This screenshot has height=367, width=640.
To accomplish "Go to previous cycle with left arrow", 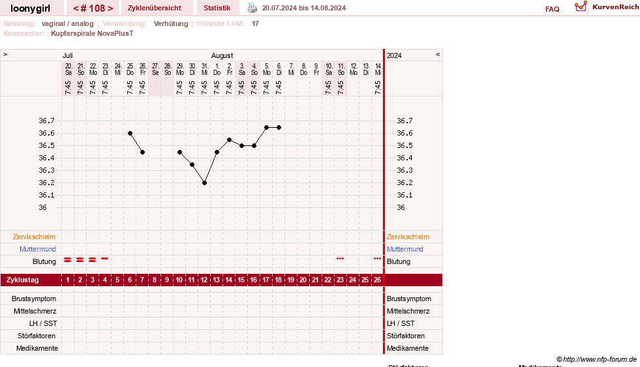I will point(76,8).
